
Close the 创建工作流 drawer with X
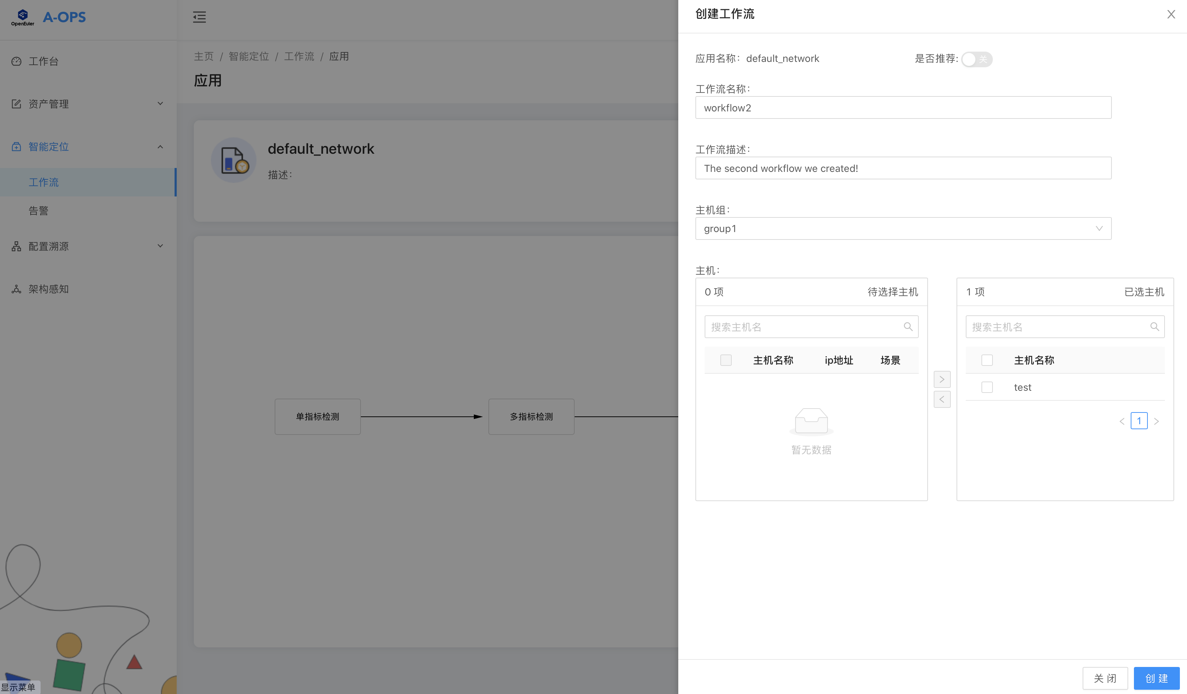pos(1171,15)
